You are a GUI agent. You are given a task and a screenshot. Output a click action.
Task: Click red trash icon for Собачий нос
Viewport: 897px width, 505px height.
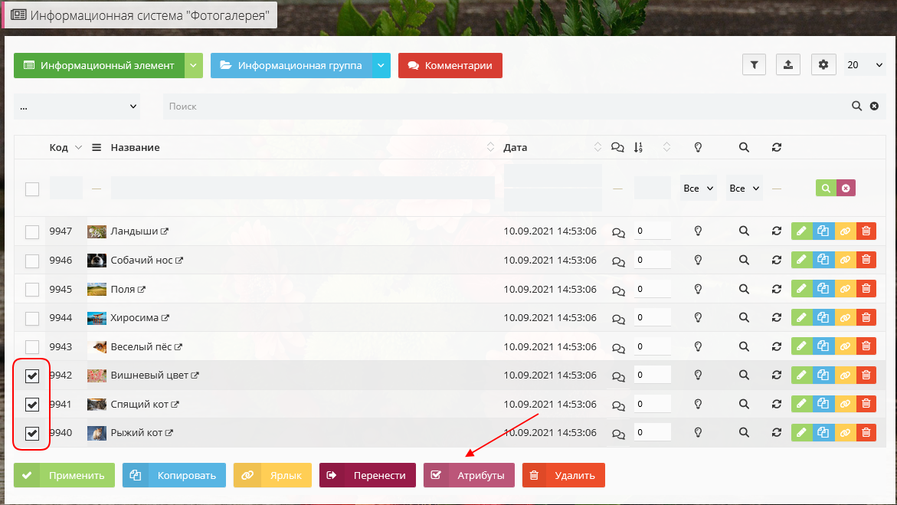pyautogui.click(x=866, y=261)
